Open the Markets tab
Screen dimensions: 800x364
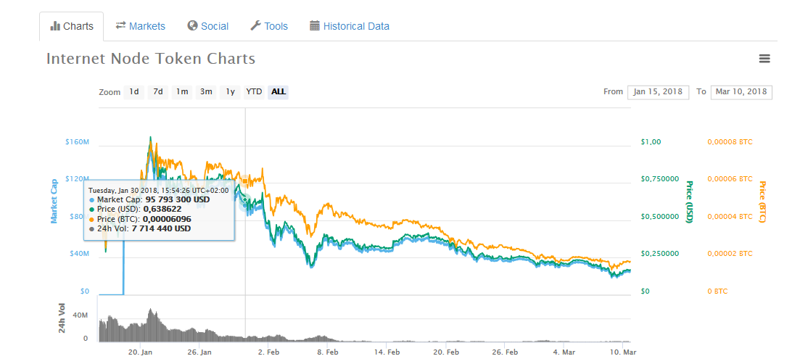point(141,26)
